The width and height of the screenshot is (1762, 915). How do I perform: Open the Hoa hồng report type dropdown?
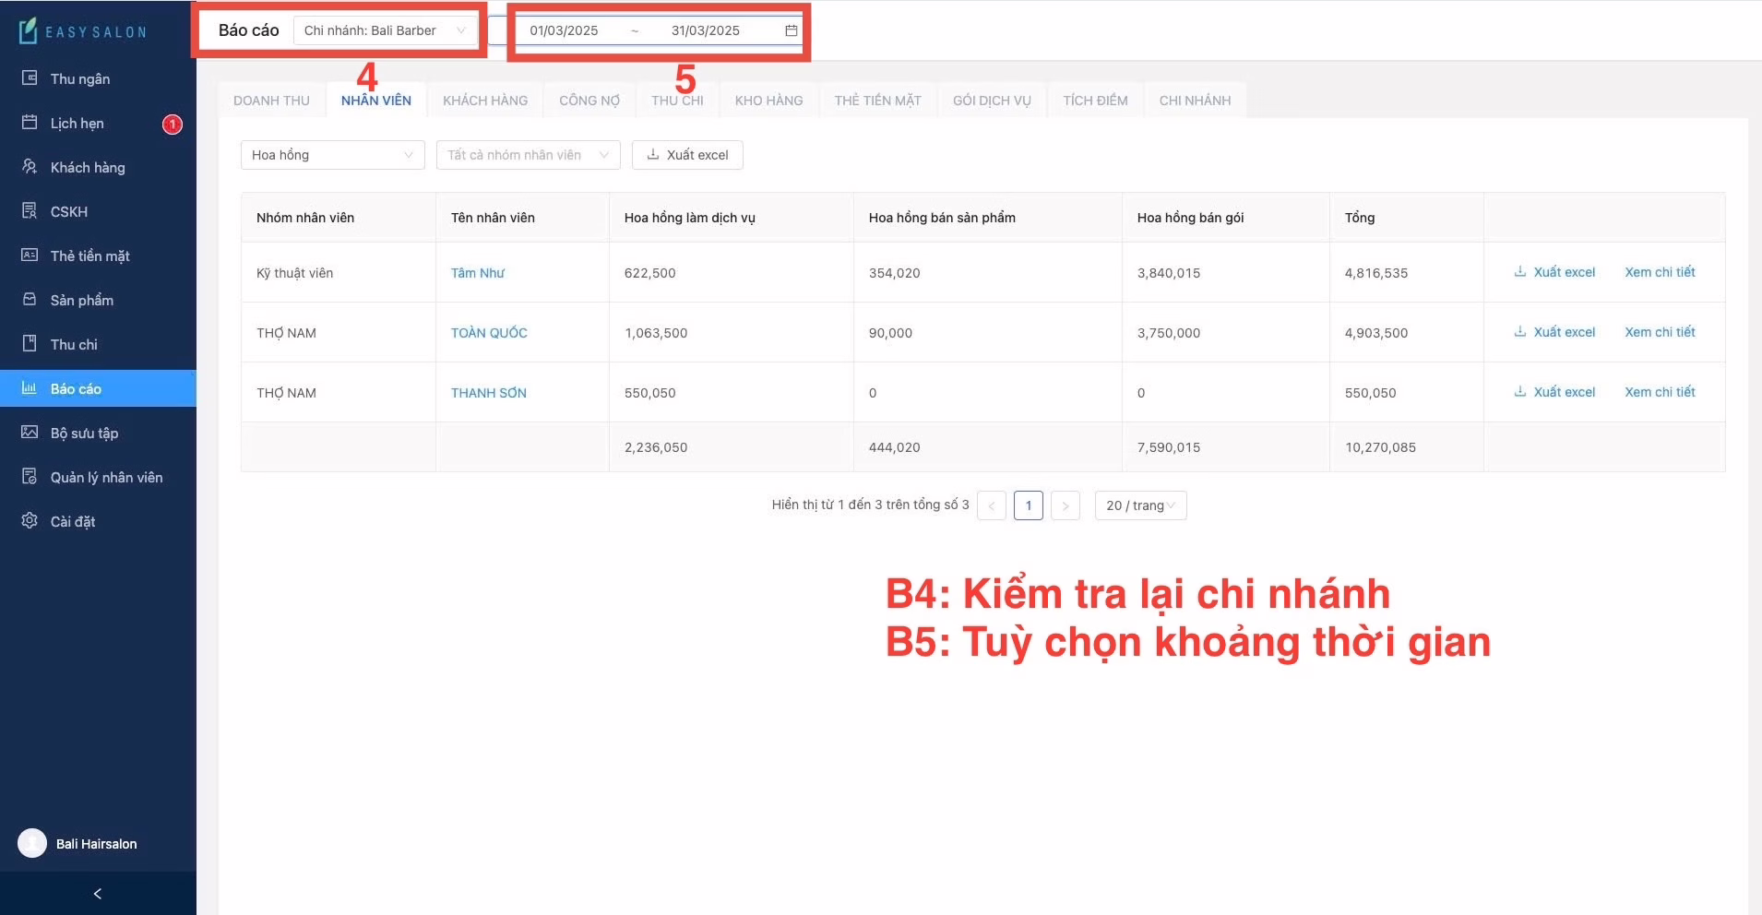332,155
